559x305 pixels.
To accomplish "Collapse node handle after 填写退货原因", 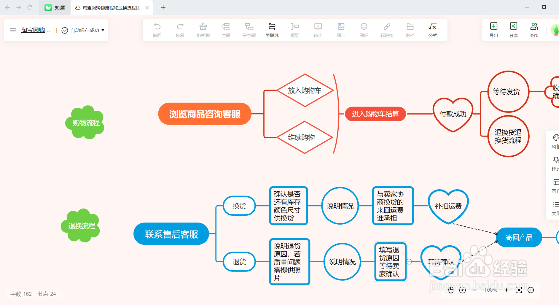I will [409, 262].
